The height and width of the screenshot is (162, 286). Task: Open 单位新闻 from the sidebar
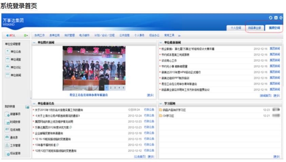pyautogui.click(x=14, y=75)
